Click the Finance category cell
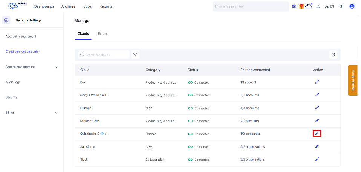Screen dimensions: 361x172 pyautogui.click(x=151, y=134)
